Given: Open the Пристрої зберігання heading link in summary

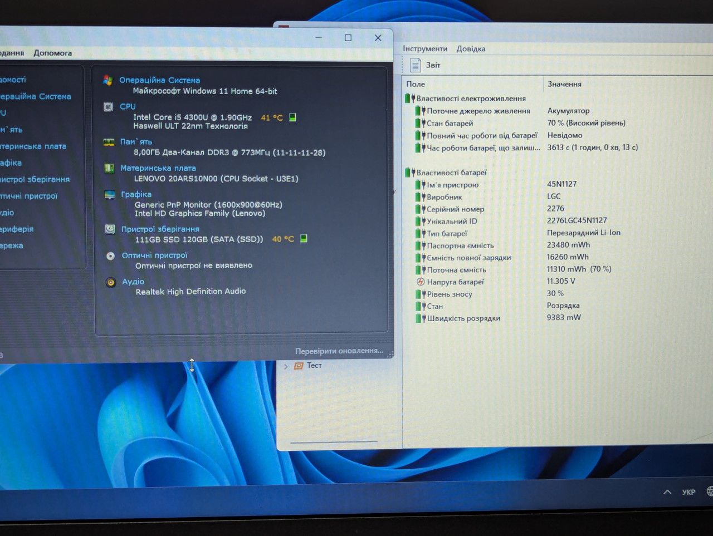Looking at the screenshot, I should tap(160, 229).
